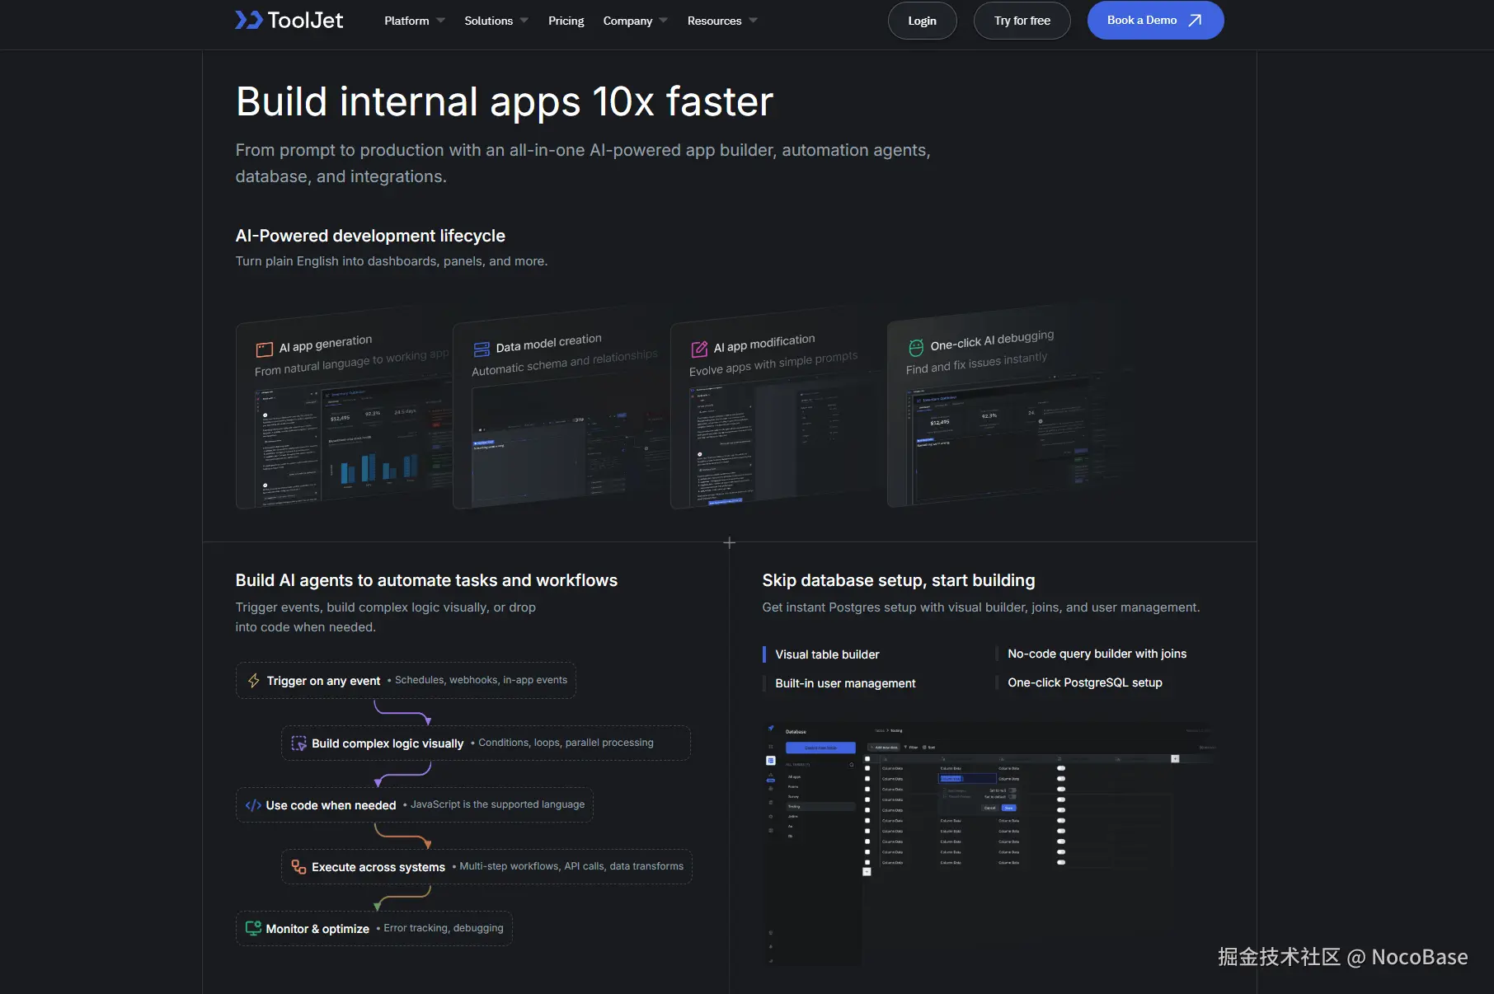Viewport: 1494px width, 994px height.
Task: Click the code brackets icon
Action: point(253,805)
